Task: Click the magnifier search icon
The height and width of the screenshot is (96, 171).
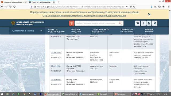Action: [120, 23]
